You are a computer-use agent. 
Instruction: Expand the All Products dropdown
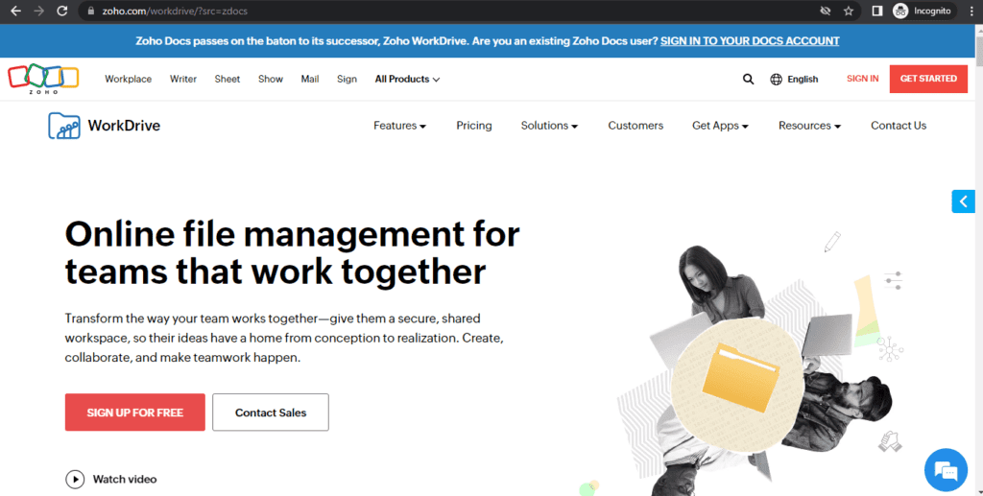pos(407,79)
